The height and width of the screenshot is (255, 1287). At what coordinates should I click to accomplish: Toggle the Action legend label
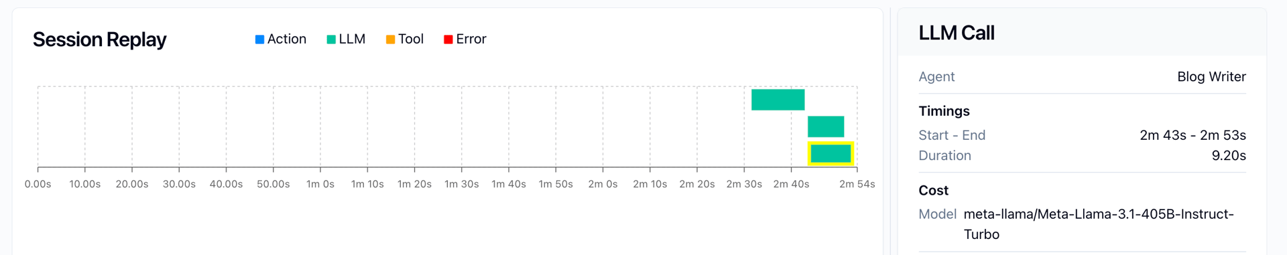coord(287,39)
